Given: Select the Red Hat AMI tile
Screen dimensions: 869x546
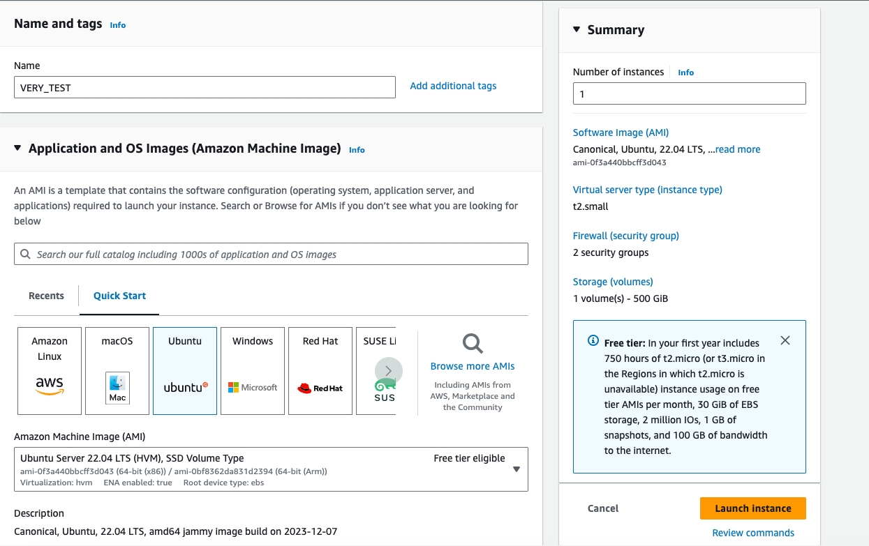Looking at the screenshot, I should 320,370.
